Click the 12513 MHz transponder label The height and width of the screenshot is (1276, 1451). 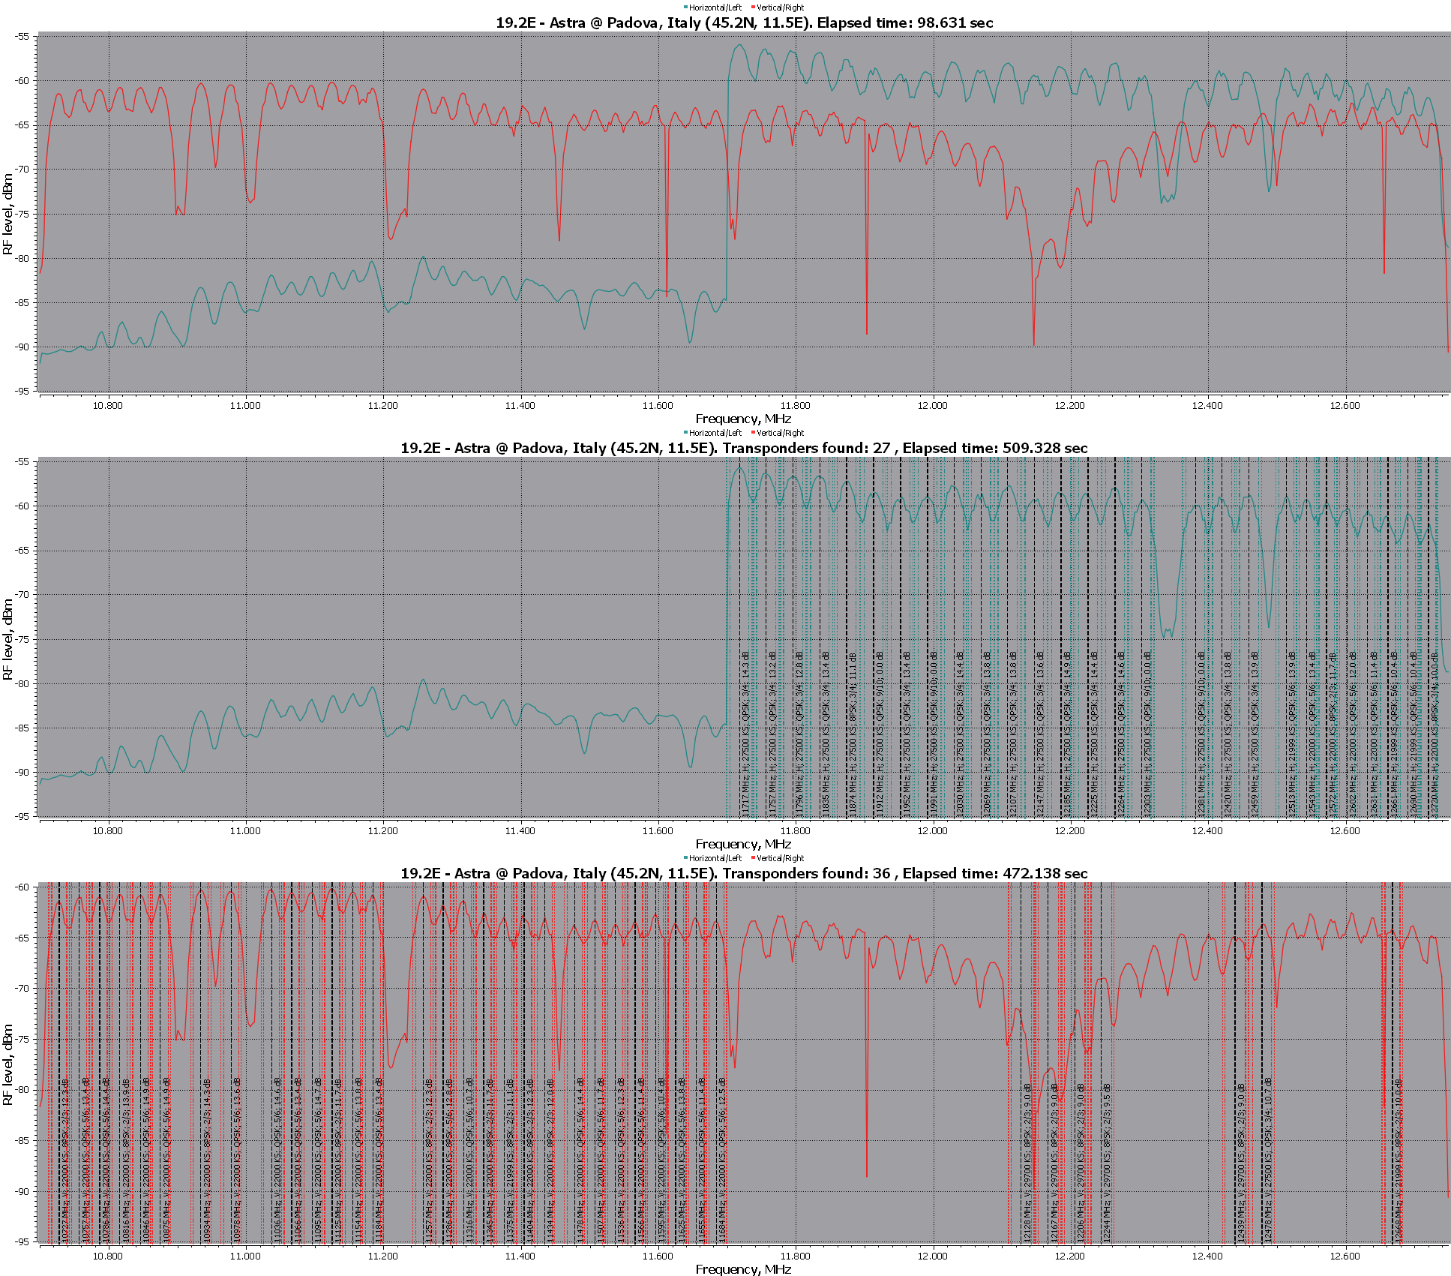point(1292,734)
